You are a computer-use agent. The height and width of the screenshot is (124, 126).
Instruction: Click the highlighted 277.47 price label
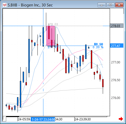(x=117, y=46)
